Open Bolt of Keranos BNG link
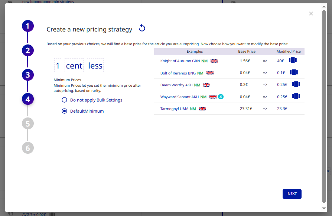 [178, 73]
